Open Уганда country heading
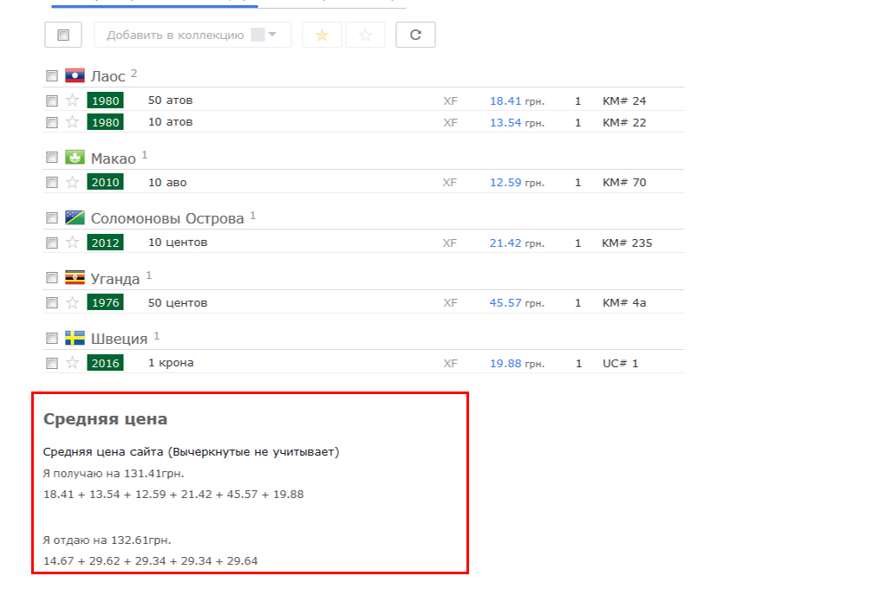This screenshot has width=880, height=589. pyautogui.click(x=114, y=279)
